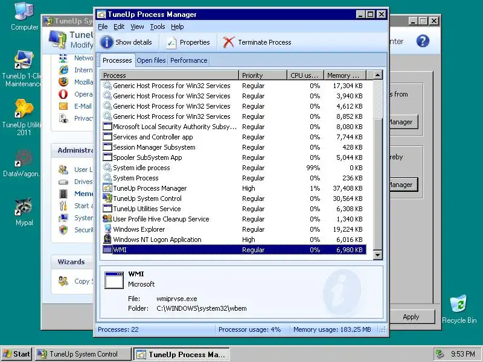Open the Help menu
The height and width of the screenshot is (362, 483).
point(177,27)
